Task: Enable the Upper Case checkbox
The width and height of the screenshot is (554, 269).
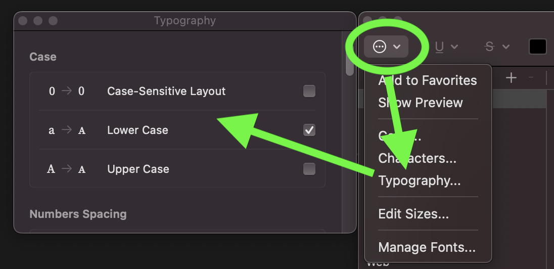Action: [309, 169]
